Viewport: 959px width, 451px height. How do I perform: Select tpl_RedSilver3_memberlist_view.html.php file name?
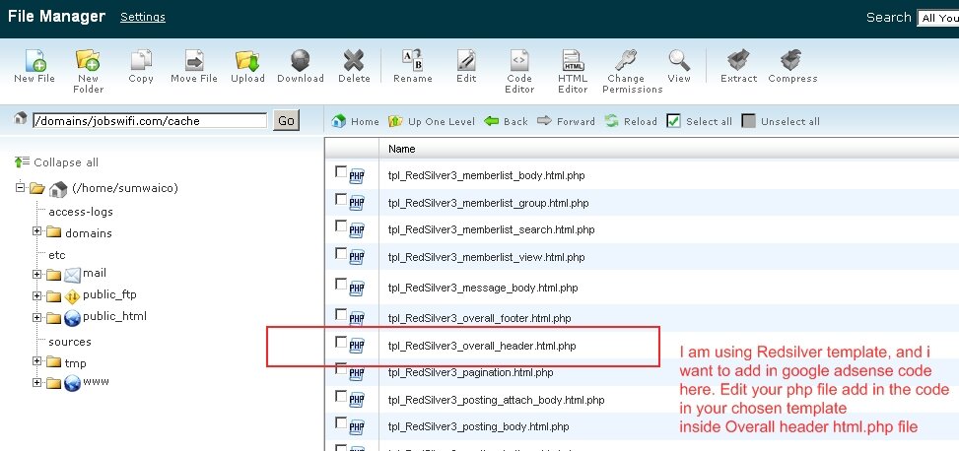[x=486, y=257]
